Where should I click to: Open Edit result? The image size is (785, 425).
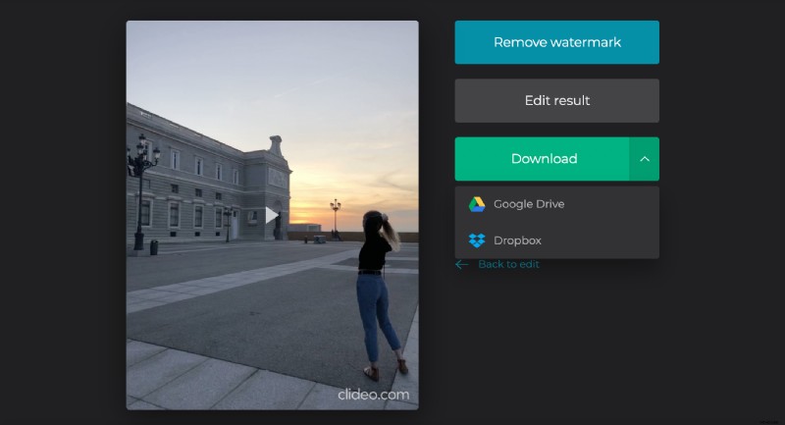[x=556, y=101]
